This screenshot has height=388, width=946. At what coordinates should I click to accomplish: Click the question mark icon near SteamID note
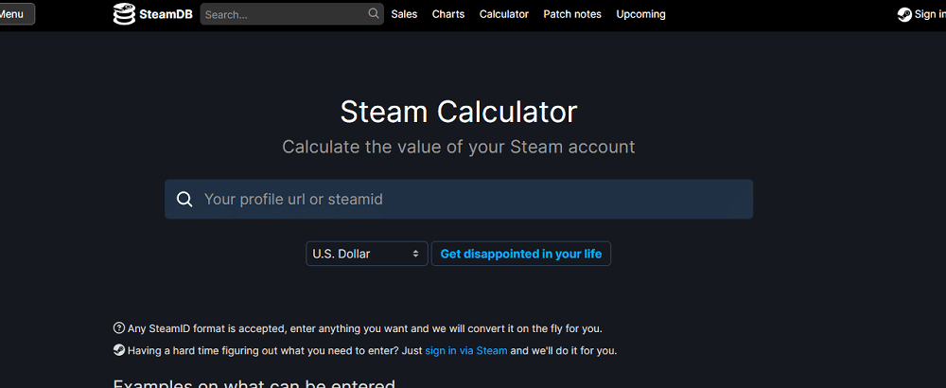[119, 328]
